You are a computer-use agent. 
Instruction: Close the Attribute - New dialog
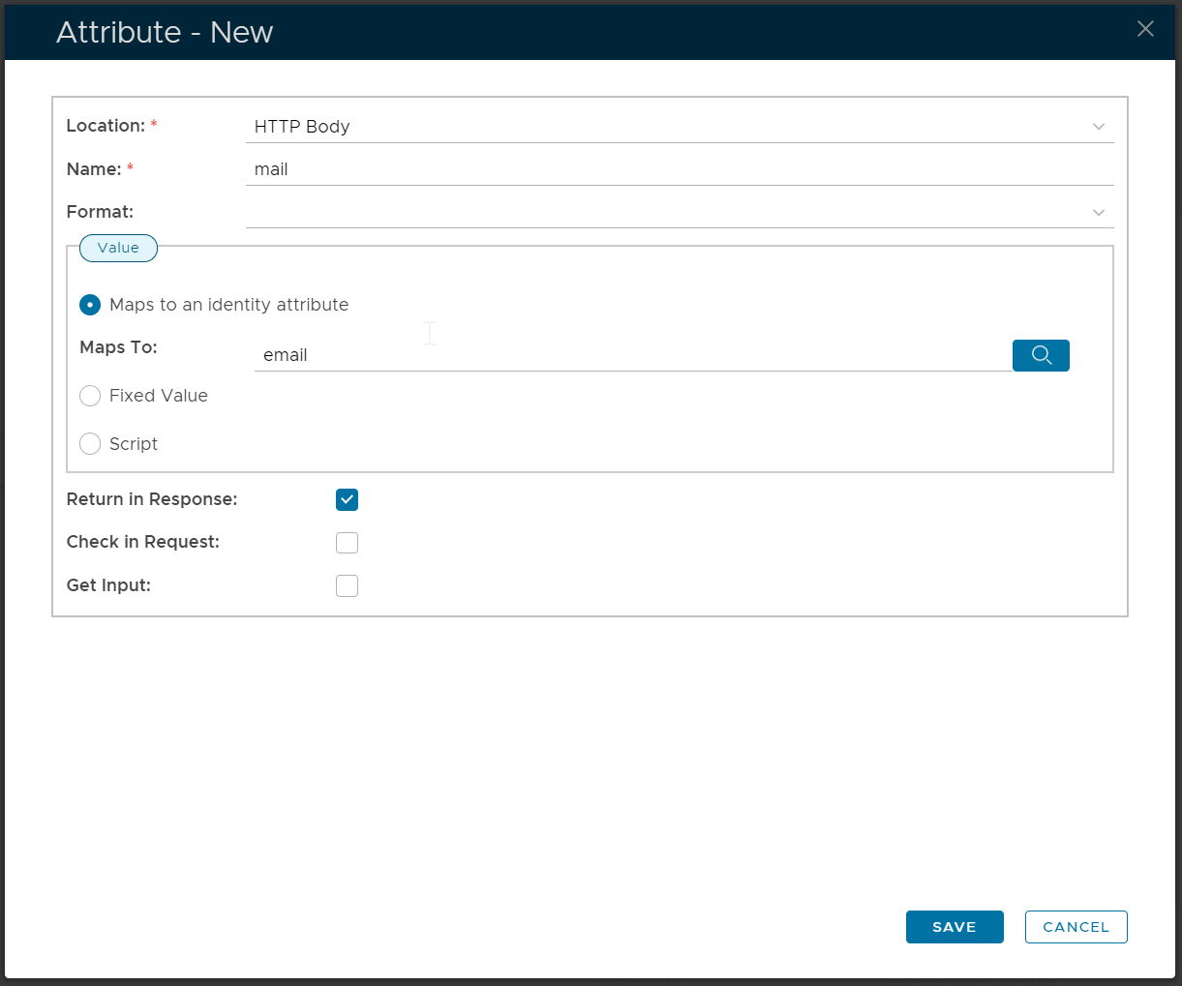tap(1145, 29)
